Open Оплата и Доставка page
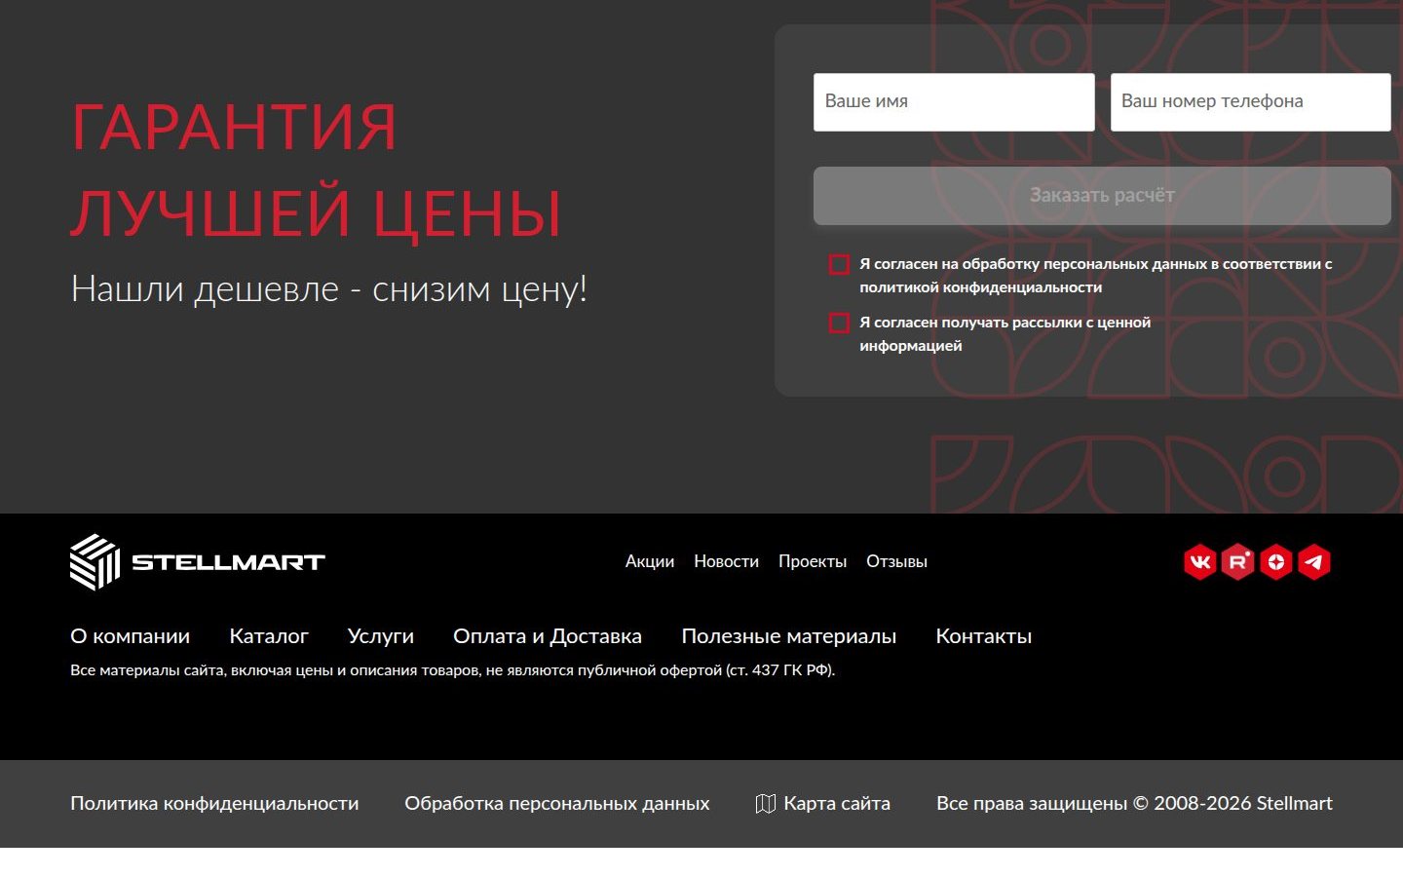The width and height of the screenshot is (1403, 877). 548,636
